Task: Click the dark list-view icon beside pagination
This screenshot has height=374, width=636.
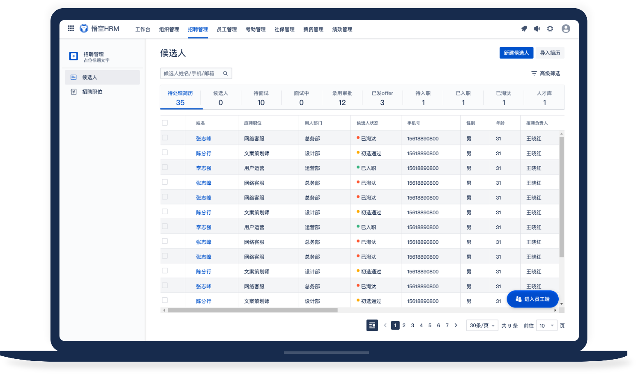Action: click(372, 326)
